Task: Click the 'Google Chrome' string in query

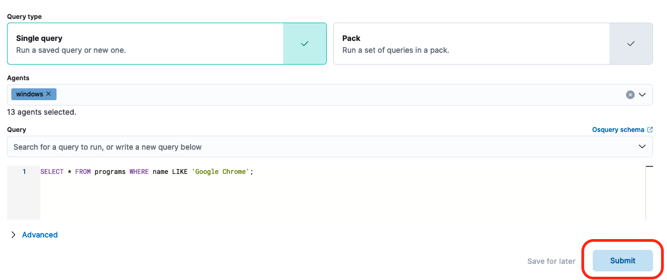Action: coord(220,172)
